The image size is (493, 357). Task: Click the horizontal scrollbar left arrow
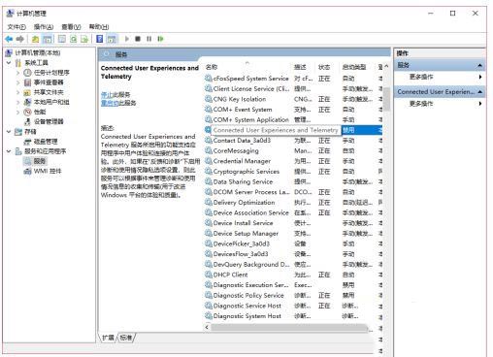(207, 327)
